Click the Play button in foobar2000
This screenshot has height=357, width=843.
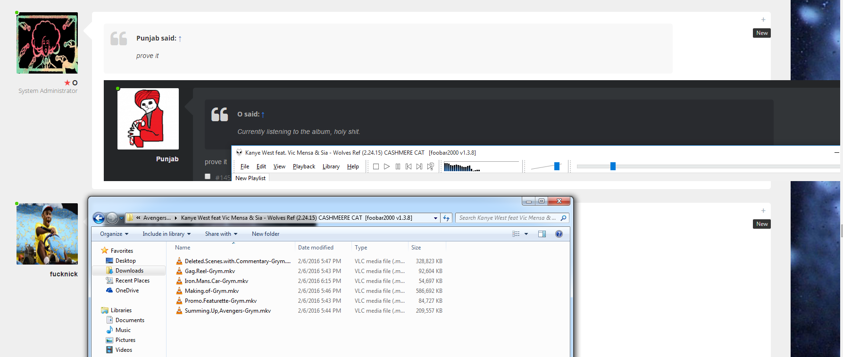(x=387, y=166)
